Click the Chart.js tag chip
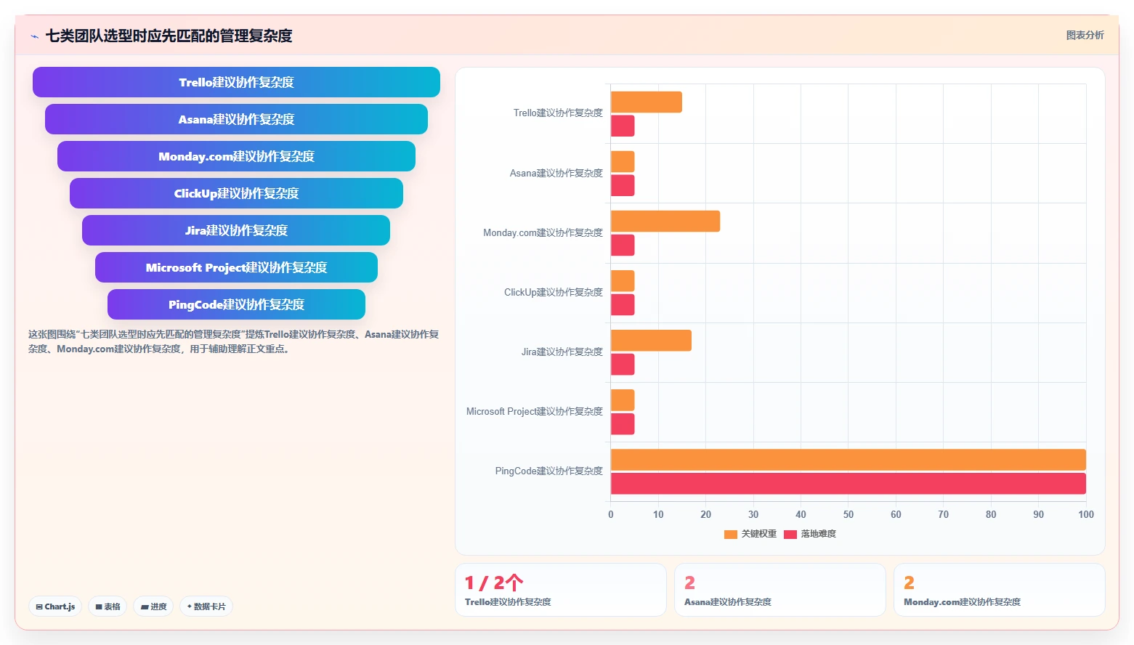 tap(55, 607)
